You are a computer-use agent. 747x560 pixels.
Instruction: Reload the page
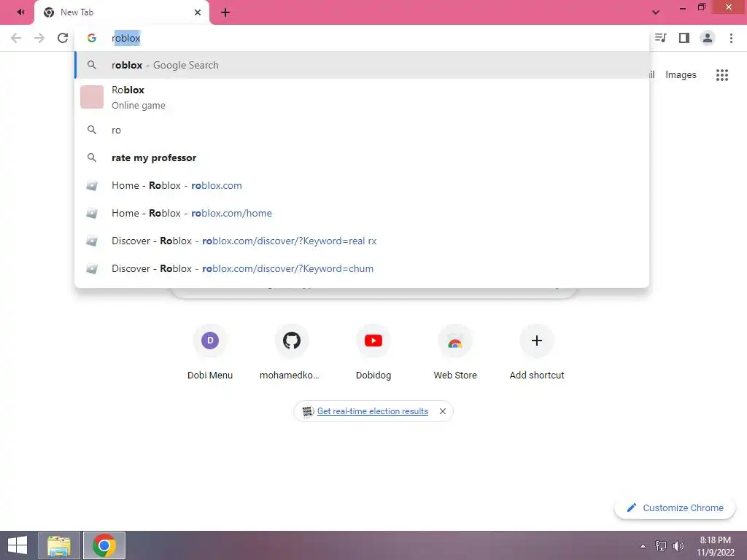[x=63, y=38]
